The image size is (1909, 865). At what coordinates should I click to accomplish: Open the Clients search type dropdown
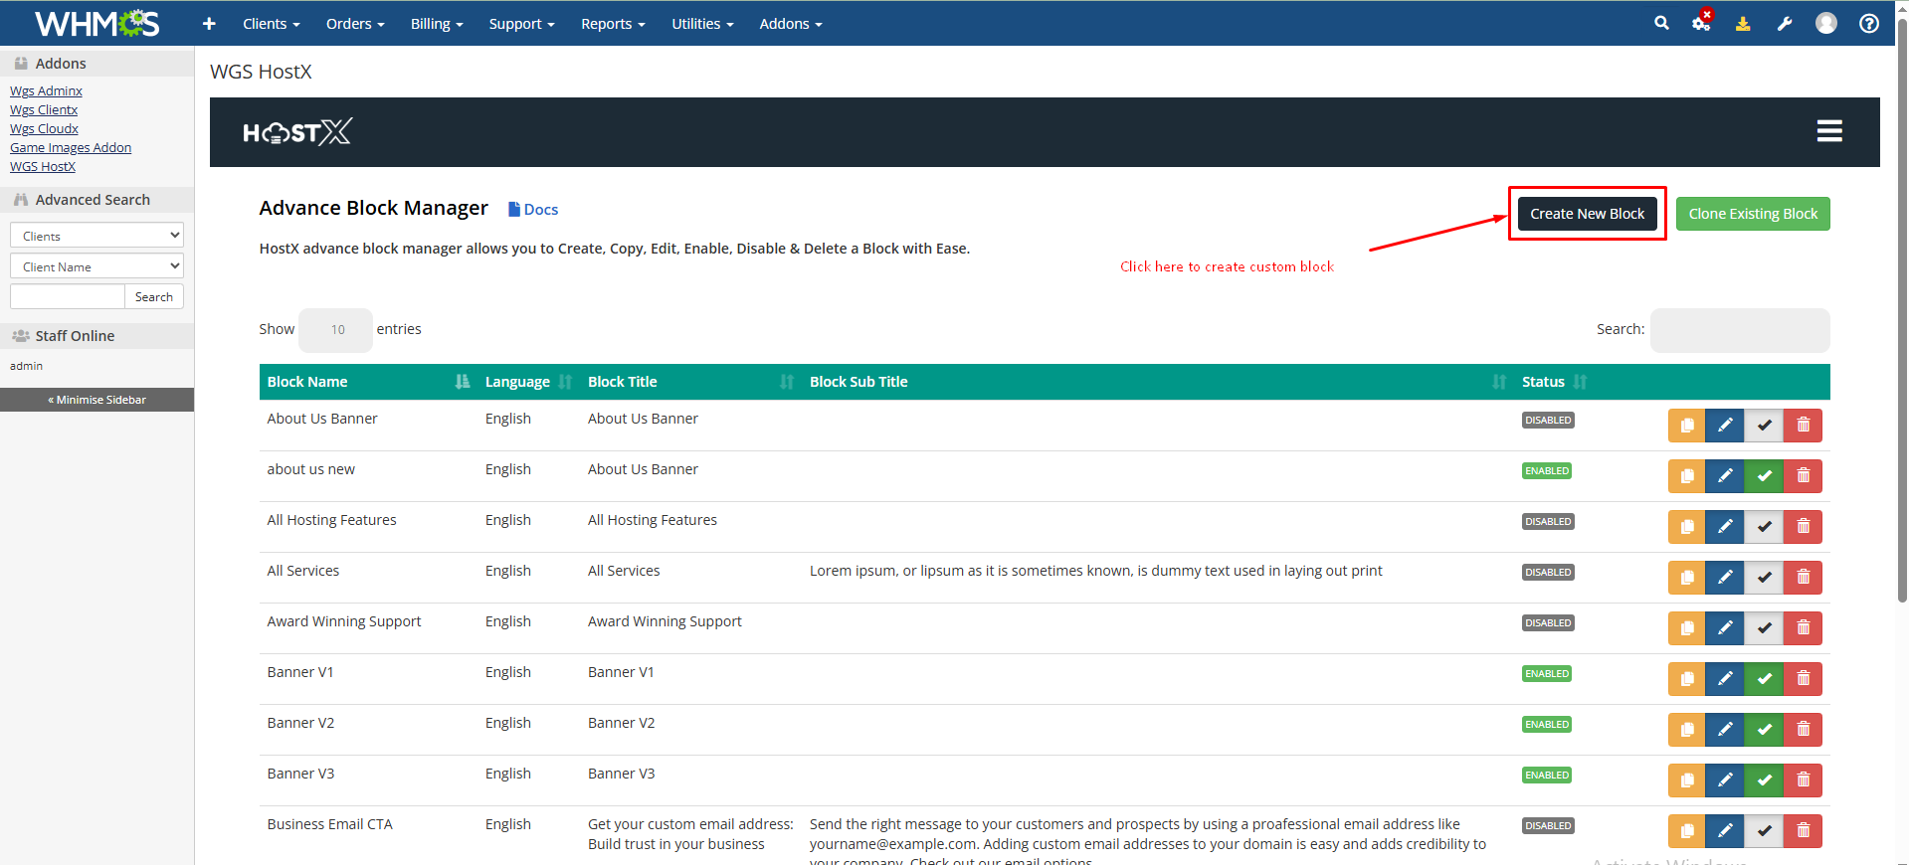tap(96, 236)
